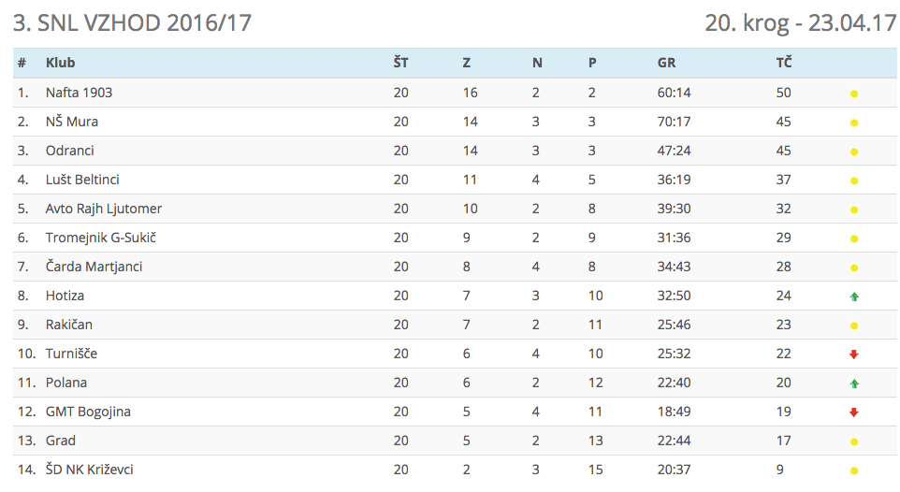
Task: Select the Čarda Martjanci club name
Action: point(94,267)
